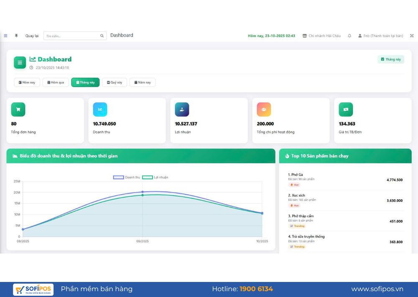The width and height of the screenshot is (418, 297).
Task: Click the 10.749.050 revenue value
Action: click(x=104, y=124)
